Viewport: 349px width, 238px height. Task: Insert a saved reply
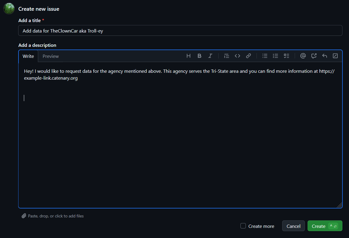[325, 56]
